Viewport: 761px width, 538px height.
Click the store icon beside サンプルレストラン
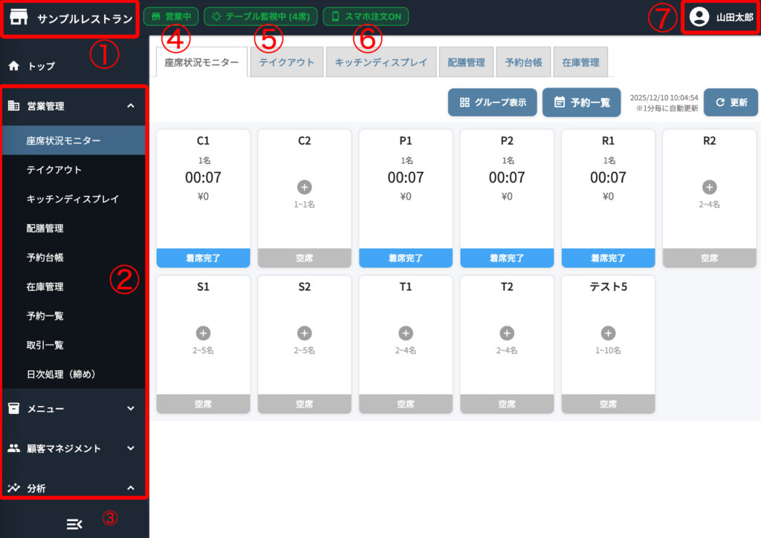[19, 18]
